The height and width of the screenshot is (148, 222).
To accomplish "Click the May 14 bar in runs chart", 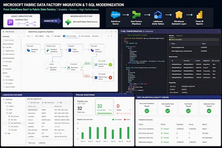I will [x=83, y=136].
